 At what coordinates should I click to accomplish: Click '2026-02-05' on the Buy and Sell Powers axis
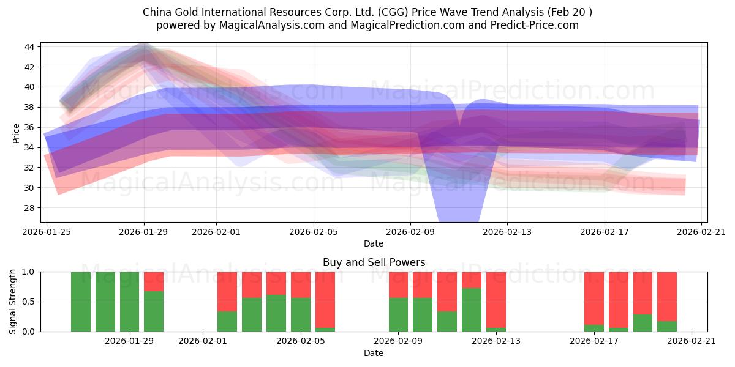[300, 341]
